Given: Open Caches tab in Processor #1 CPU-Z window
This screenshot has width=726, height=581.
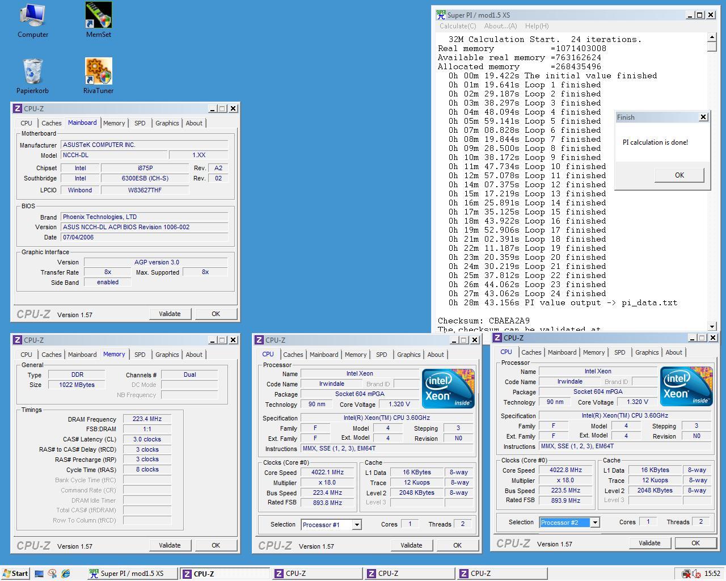Looking at the screenshot, I should tap(293, 355).
